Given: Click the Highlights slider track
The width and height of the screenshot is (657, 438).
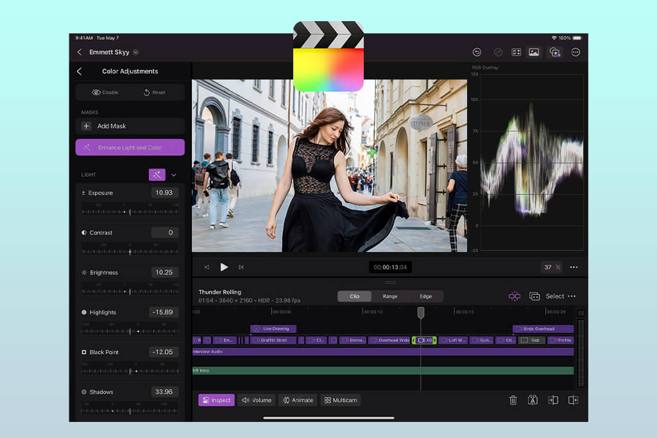Looking at the screenshot, I should (130, 331).
